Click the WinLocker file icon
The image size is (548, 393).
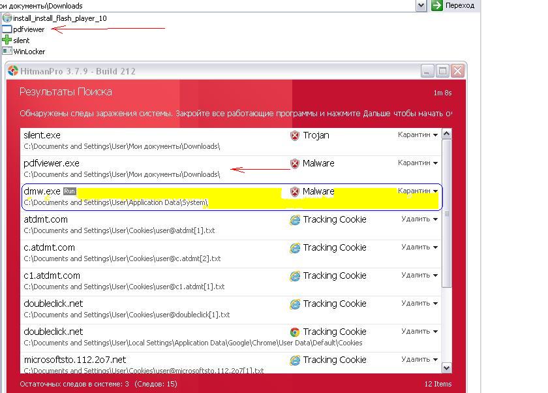[7, 51]
